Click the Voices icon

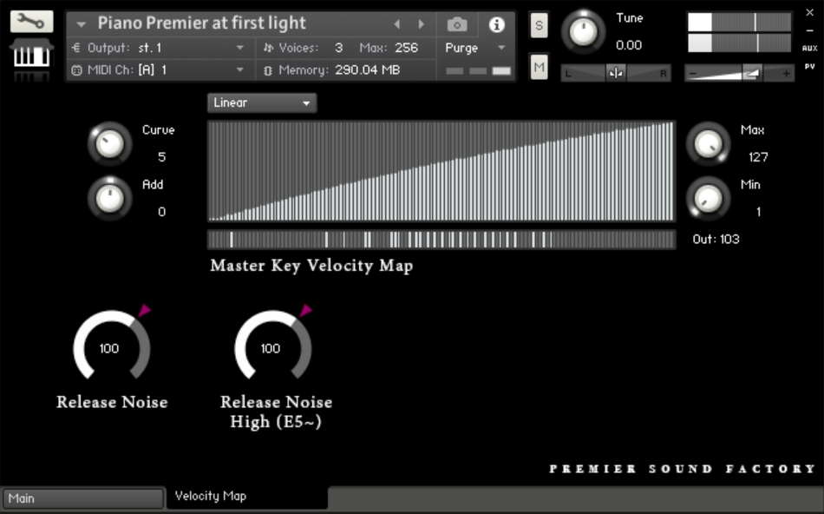coord(269,48)
